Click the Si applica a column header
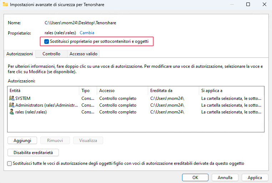This screenshot has height=183, width=272. [x=231, y=91]
